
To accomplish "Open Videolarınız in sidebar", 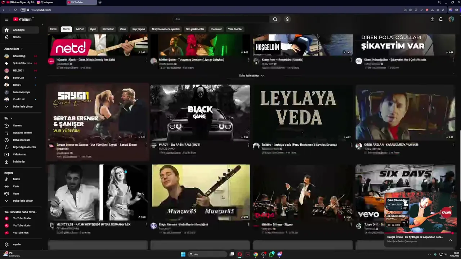I will 21,154.
